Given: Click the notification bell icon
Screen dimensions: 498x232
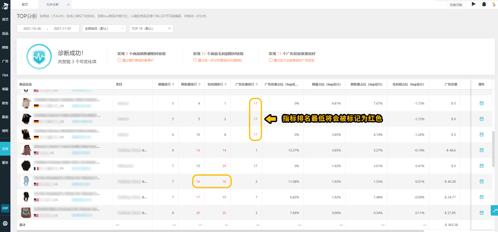Looking at the screenshot, I should (x=484, y=4).
